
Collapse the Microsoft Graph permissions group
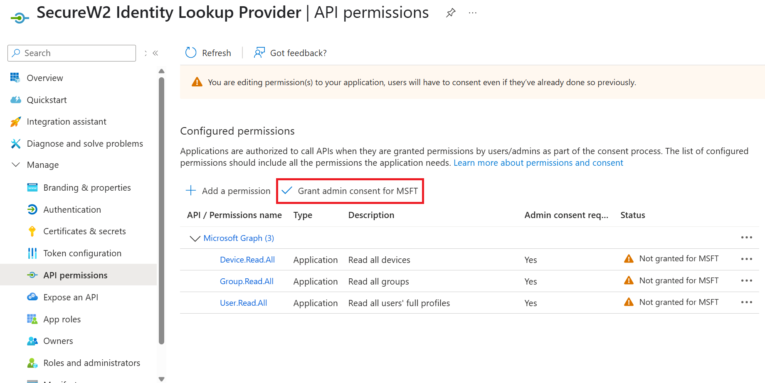[x=195, y=238]
